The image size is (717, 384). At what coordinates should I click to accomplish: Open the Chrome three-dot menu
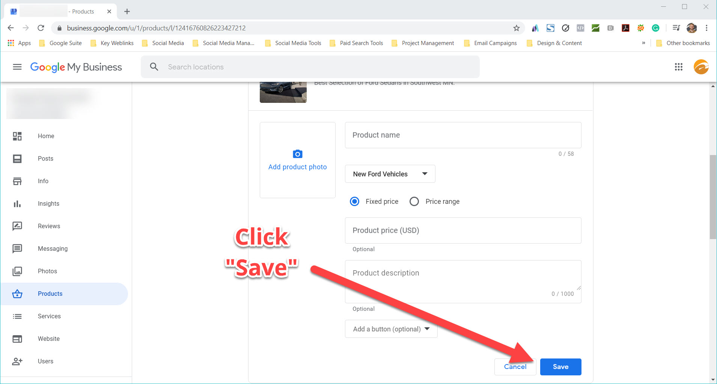(x=706, y=28)
